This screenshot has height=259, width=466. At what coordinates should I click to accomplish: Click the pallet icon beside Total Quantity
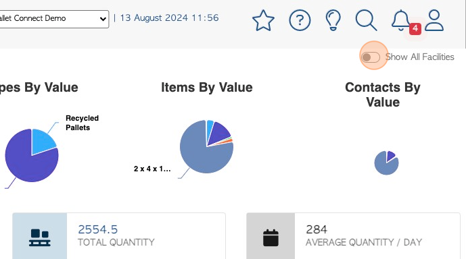pyautogui.click(x=40, y=237)
